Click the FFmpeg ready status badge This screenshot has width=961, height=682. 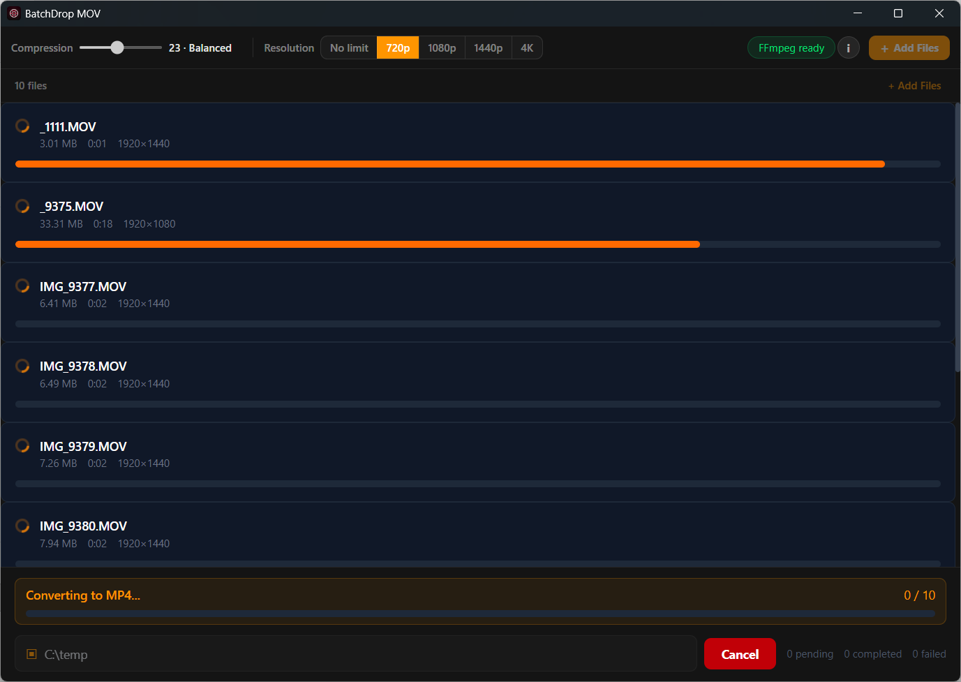click(791, 48)
